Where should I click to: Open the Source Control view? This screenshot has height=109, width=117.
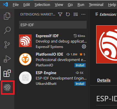tap(7, 45)
